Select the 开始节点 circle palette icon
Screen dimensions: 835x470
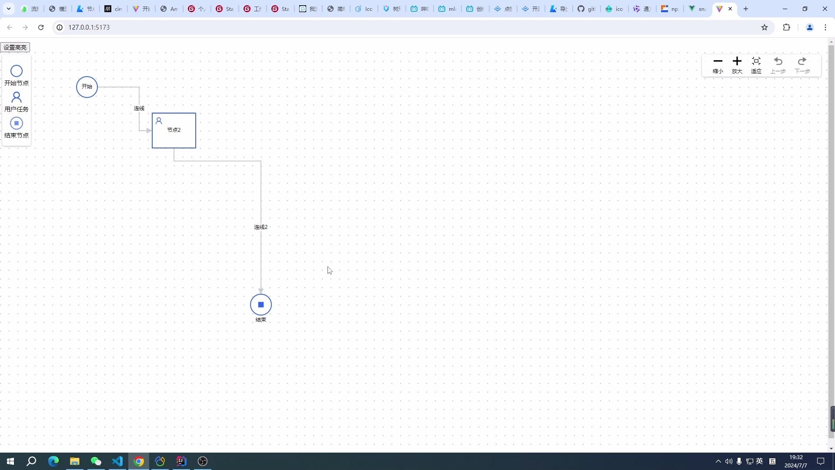click(x=17, y=71)
